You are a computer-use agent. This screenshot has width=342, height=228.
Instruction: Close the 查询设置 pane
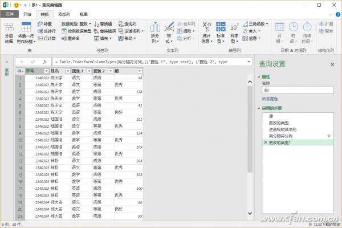click(x=332, y=64)
